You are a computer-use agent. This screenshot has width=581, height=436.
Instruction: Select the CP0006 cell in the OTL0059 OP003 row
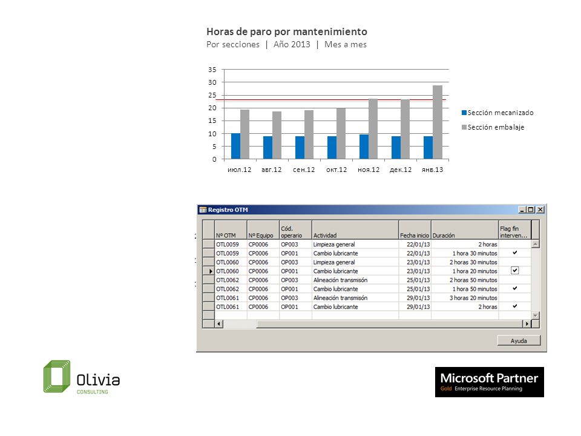(263, 244)
